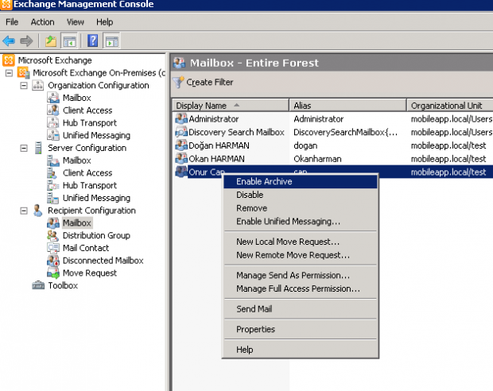Open the View menu
The image size is (493, 391).
(76, 22)
